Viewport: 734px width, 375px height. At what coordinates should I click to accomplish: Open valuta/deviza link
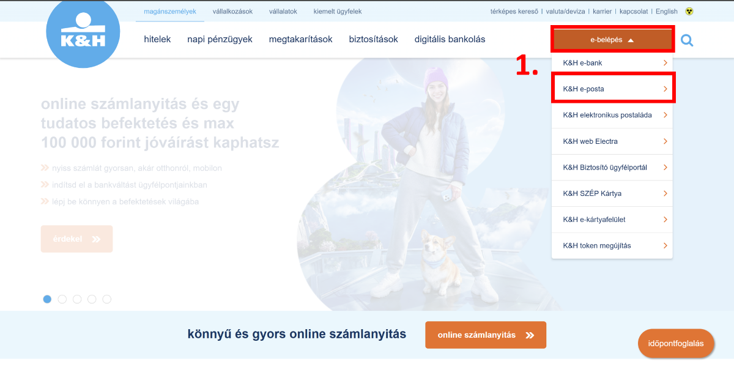[566, 11]
